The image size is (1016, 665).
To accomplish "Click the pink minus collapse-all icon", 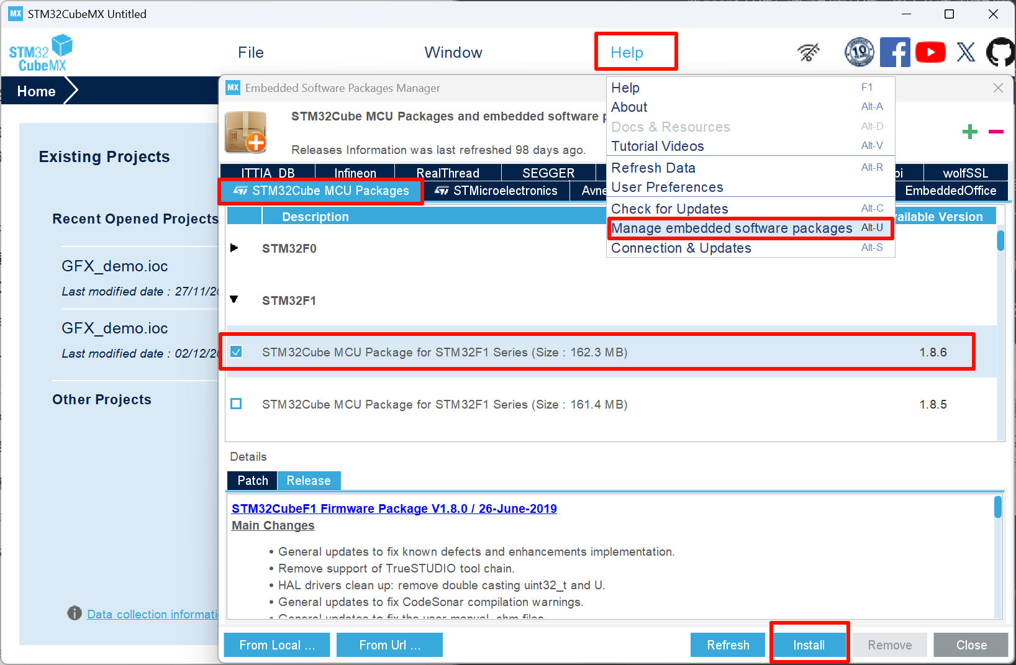I will (x=996, y=132).
